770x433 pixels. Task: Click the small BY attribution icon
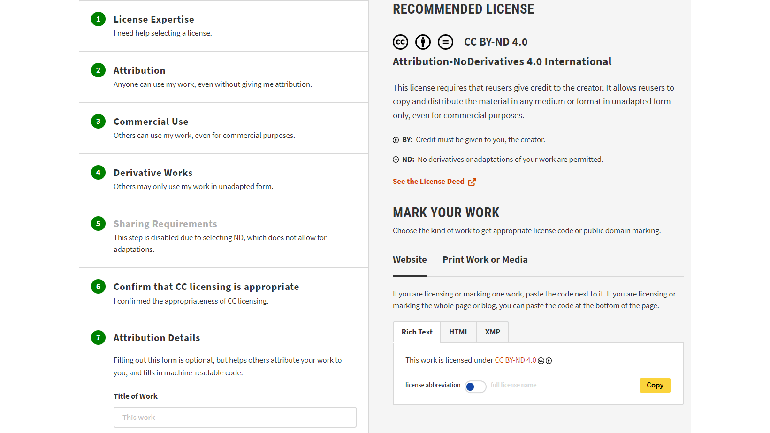396,140
